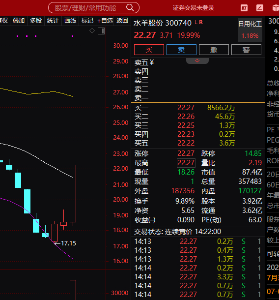Click the 警 alert button
Viewport: 279px width, 300px height.
(246, 50)
